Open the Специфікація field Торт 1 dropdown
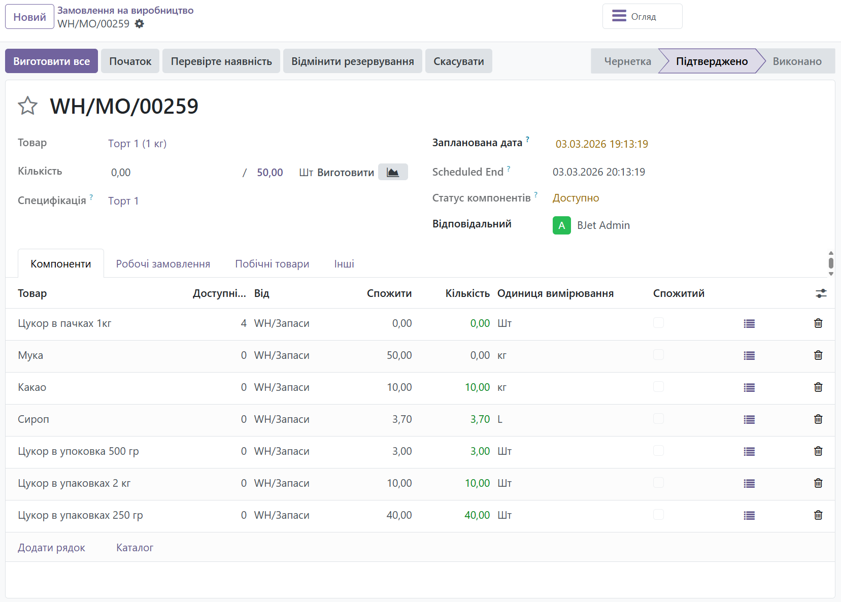Image resolution: width=841 pixels, height=602 pixels. 123,201
